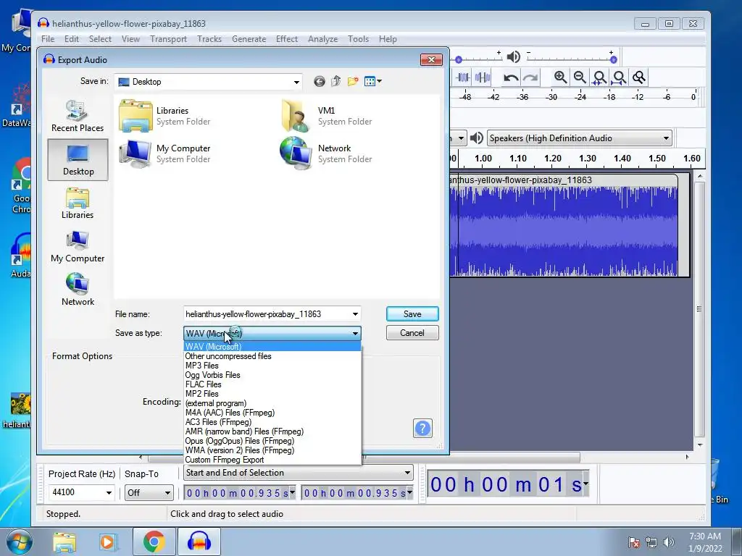Click the Trim audio toolbar icon
This screenshot has height=556, width=742.
coord(463,77)
